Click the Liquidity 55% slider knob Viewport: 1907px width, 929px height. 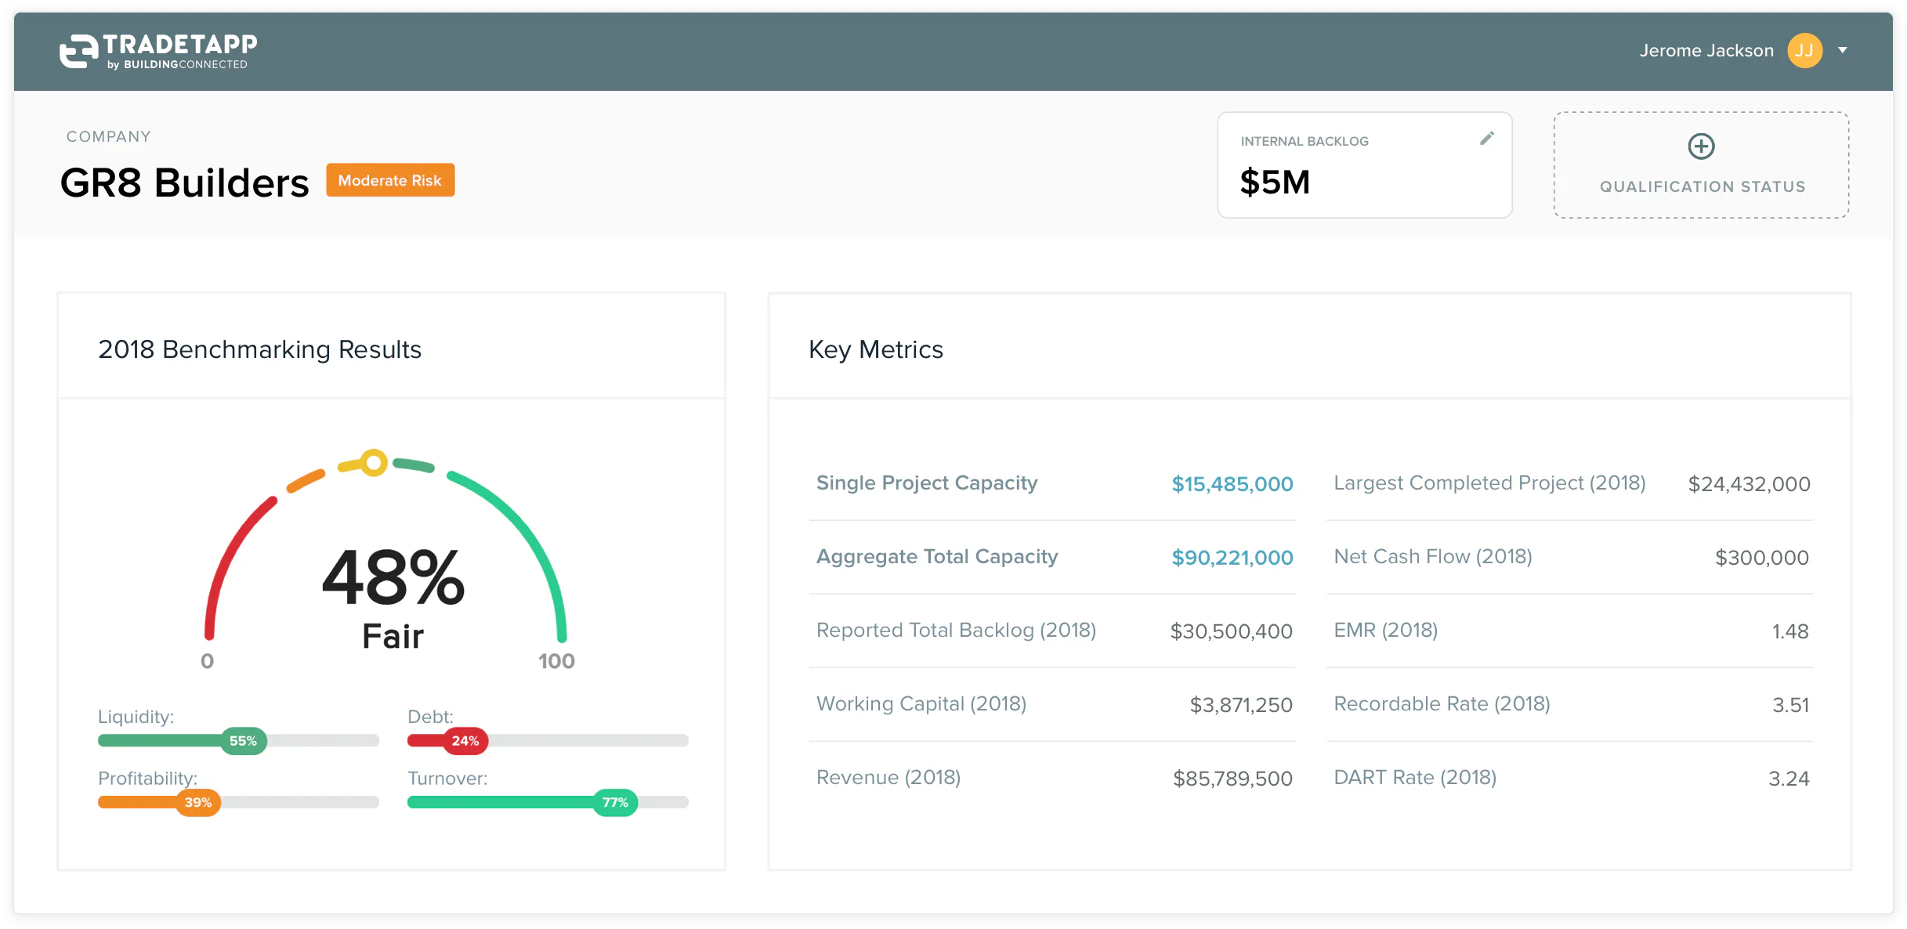[x=243, y=741]
